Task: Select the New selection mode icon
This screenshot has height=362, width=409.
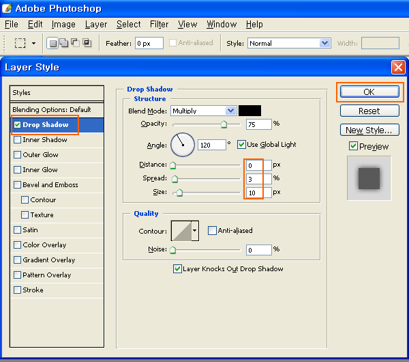Action: click(52, 43)
